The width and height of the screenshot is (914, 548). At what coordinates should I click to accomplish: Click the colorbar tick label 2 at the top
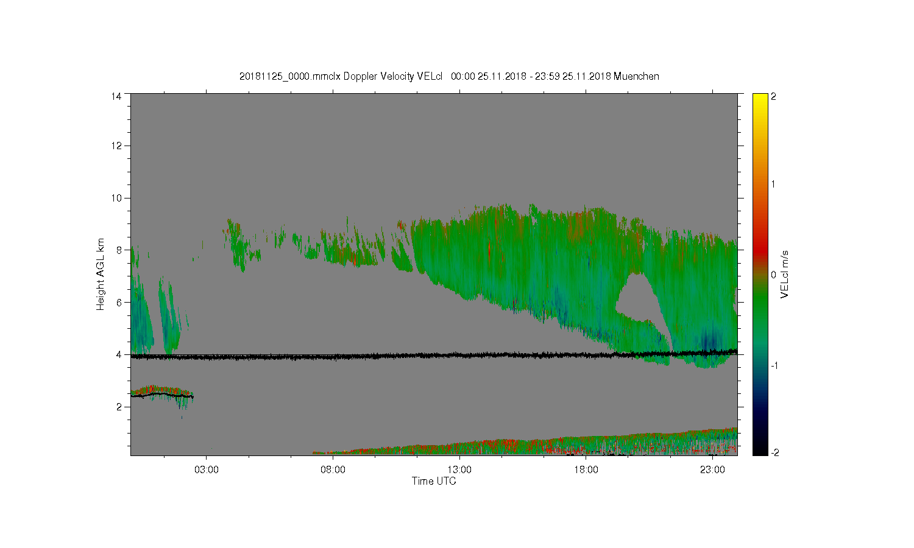pyautogui.click(x=773, y=96)
